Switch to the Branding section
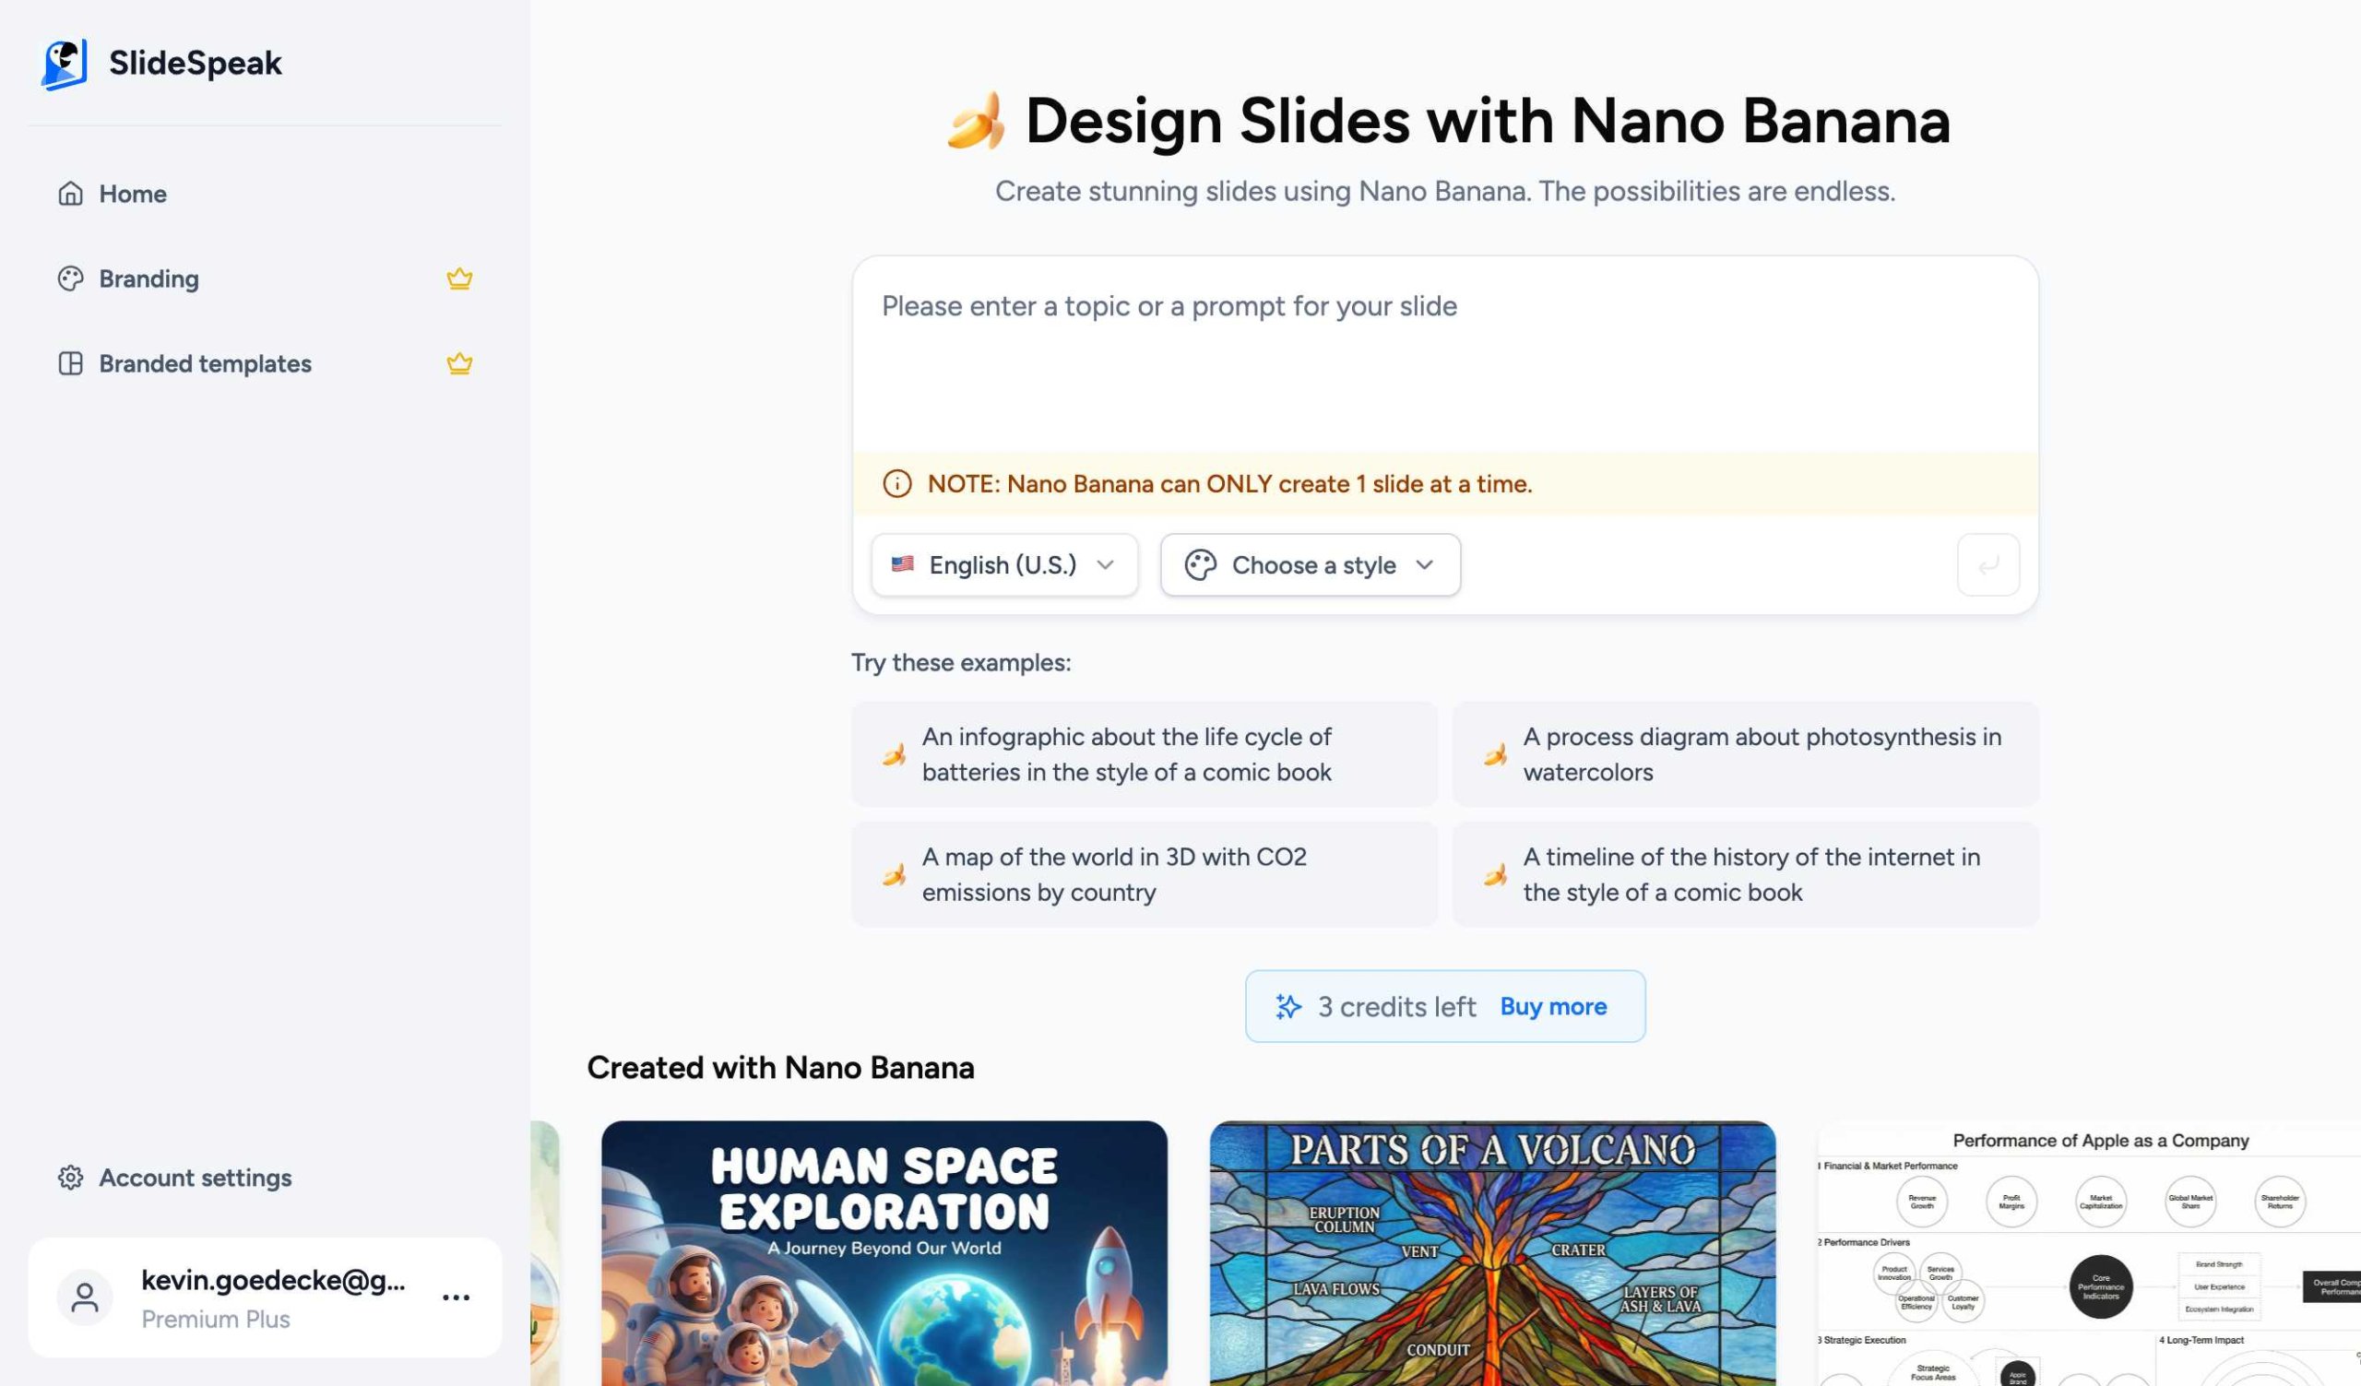 (148, 278)
